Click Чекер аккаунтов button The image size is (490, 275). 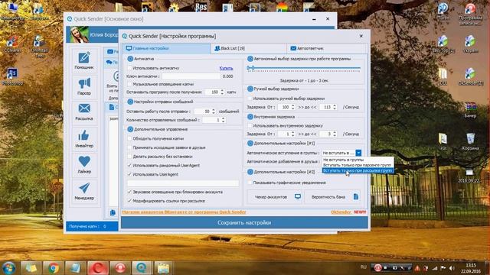tap(275, 197)
